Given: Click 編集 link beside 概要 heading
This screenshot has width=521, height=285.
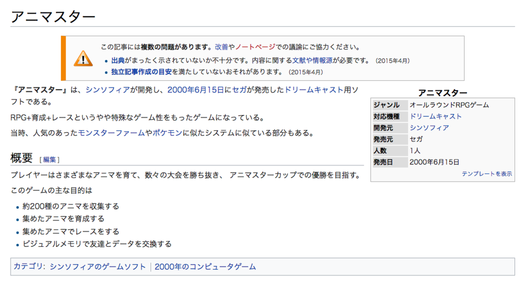Looking at the screenshot, I should [x=49, y=160].
